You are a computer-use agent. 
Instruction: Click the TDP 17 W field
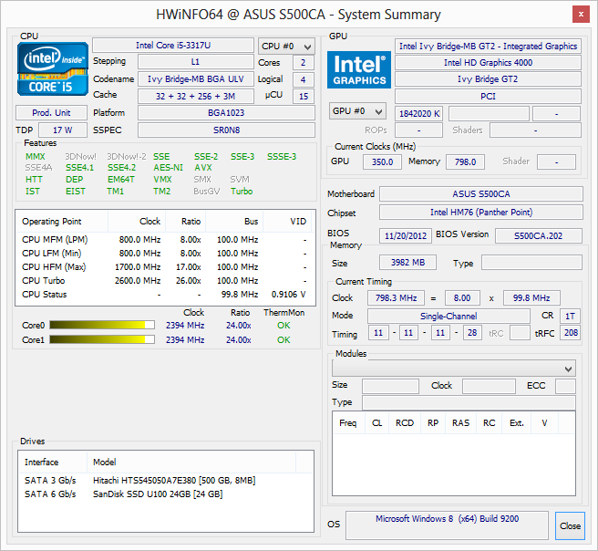[63, 130]
